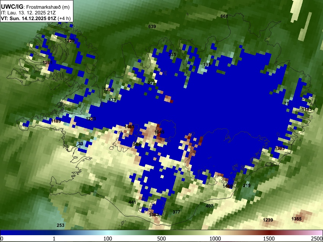Click the 195 value label
Viewport: 323px width, 242px height.
(x=207, y=64)
